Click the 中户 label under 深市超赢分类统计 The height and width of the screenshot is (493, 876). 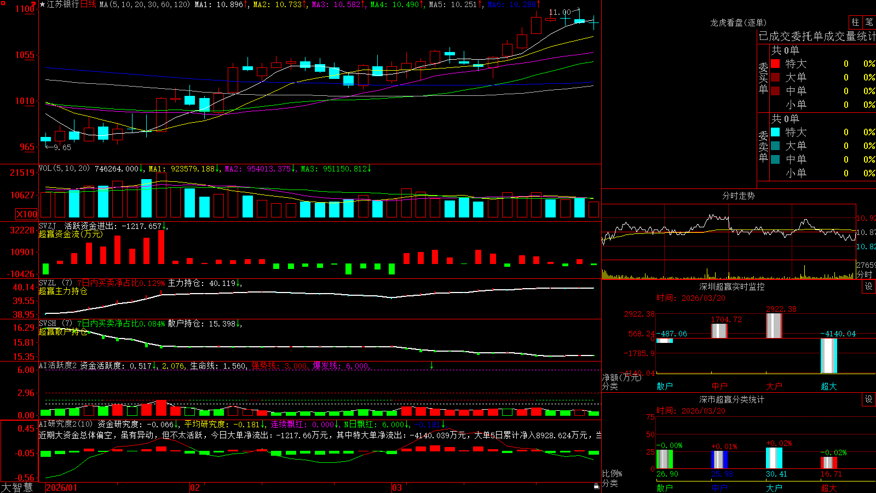pyautogui.click(x=719, y=488)
